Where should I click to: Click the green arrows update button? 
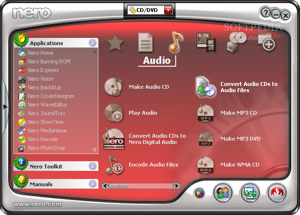[x=250, y=192]
